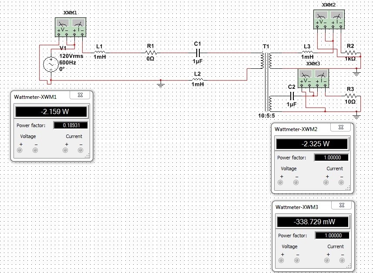Click XWM2 power factor value 1.00000

[x=331, y=157]
